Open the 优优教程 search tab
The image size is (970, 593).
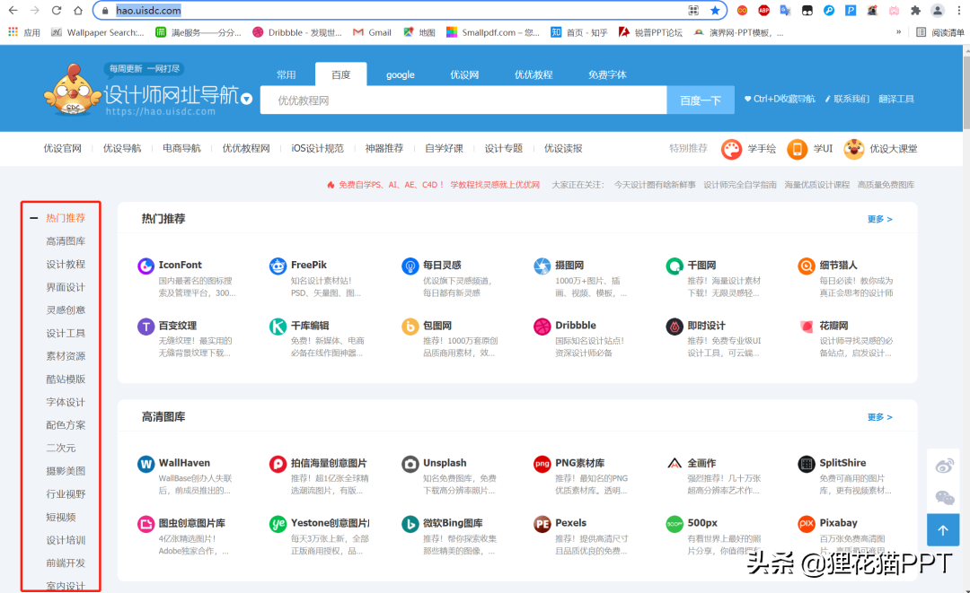533,74
